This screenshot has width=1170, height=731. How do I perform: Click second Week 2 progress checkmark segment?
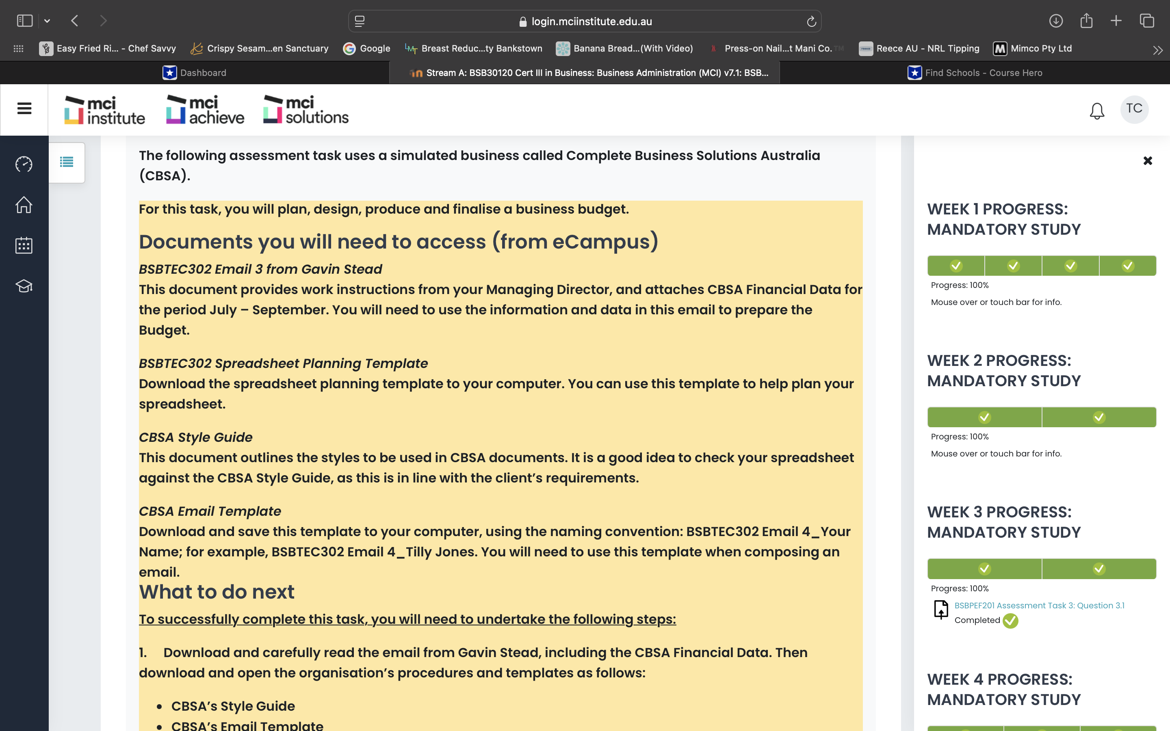tap(1098, 417)
